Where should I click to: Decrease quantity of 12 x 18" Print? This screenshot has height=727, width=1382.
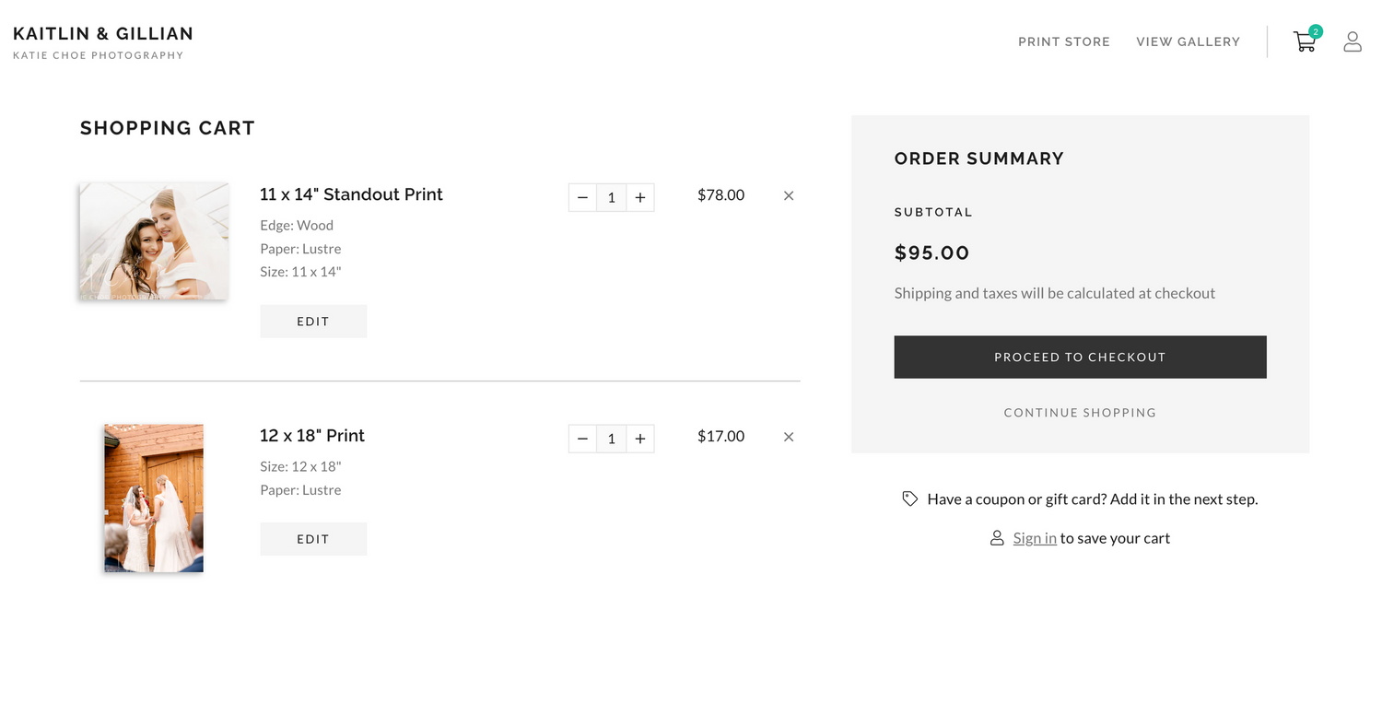[582, 439]
